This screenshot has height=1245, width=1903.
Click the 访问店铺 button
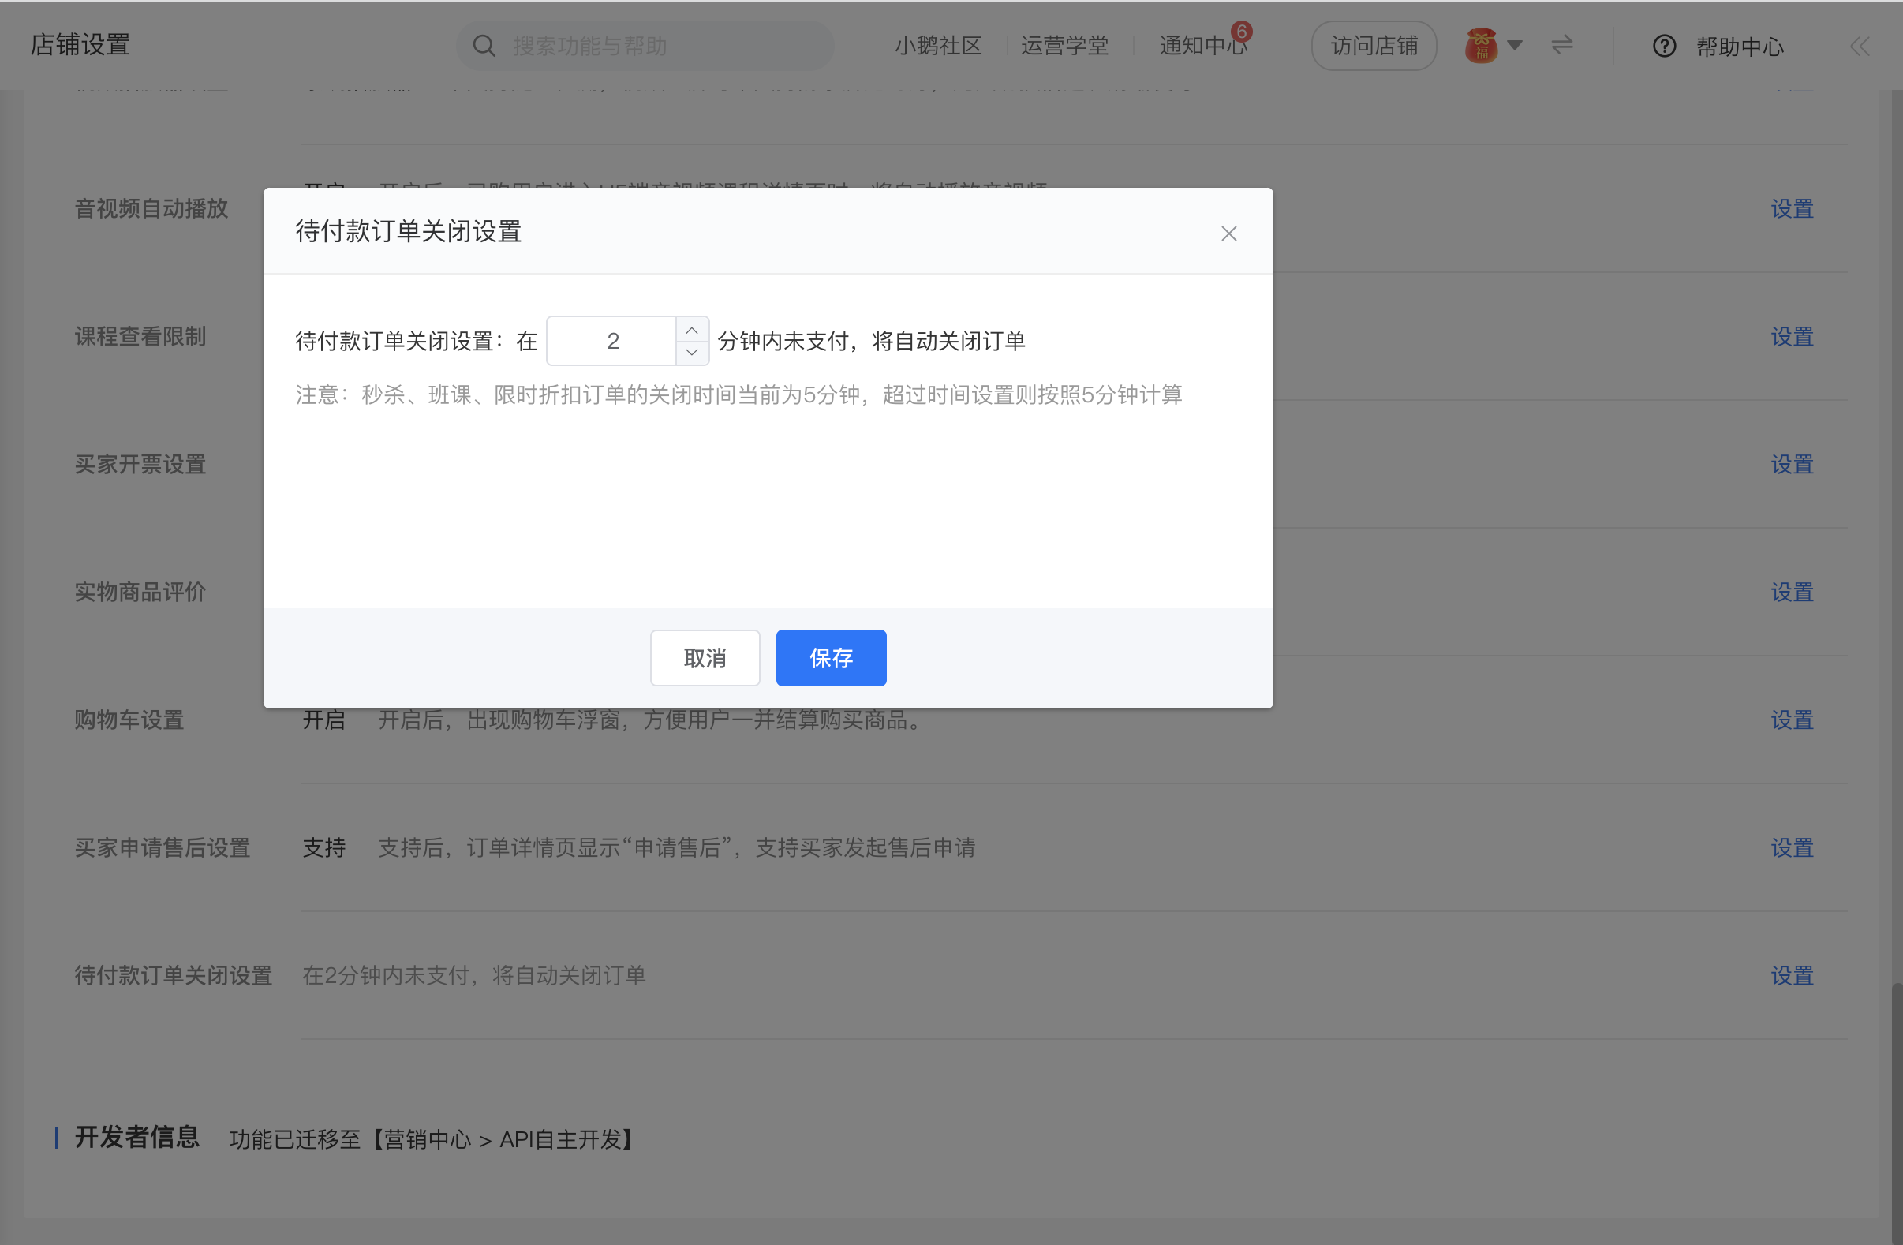click(x=1374, y=46)
